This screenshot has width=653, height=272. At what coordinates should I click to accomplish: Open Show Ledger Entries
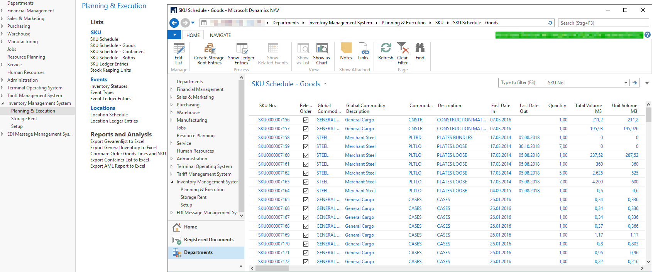point(241,54)
